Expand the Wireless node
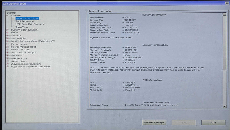230x130 pixels. (7, 55)
